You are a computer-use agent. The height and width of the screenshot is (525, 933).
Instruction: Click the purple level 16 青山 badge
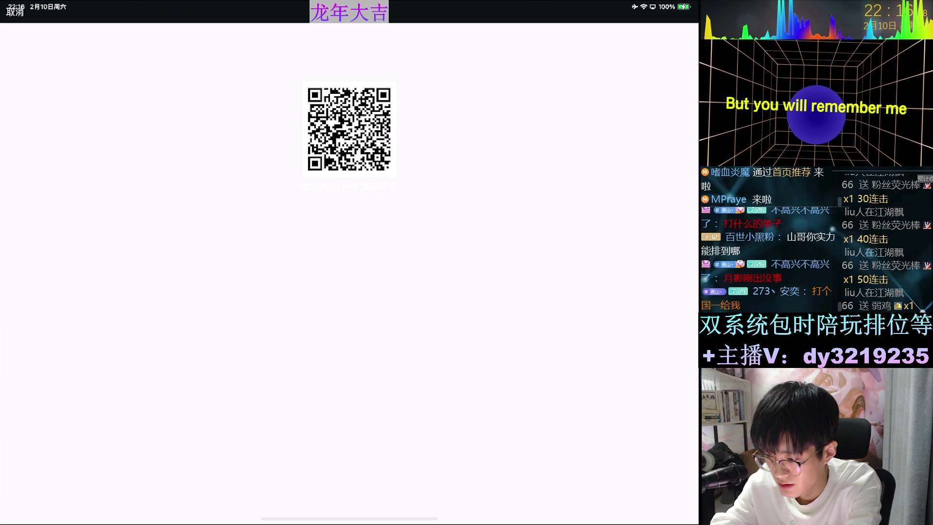[714, 292]
